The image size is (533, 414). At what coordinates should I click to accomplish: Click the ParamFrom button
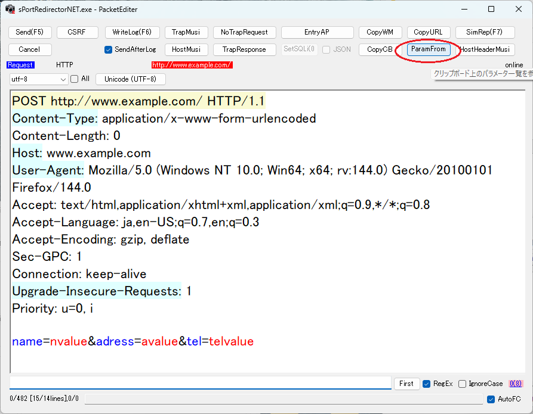click(x=429, y=49)
